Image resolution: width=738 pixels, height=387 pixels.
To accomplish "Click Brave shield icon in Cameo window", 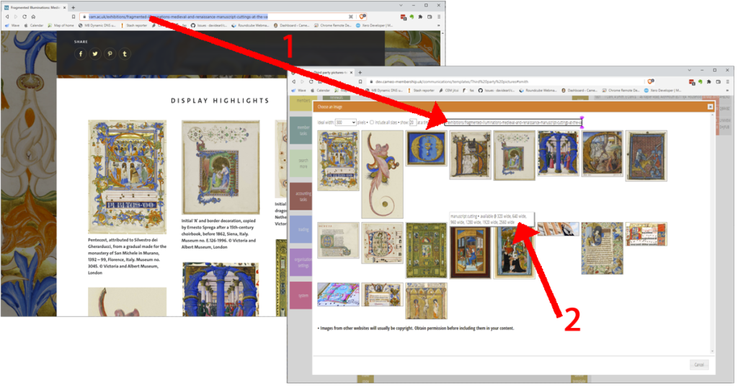I will point(651,81).
